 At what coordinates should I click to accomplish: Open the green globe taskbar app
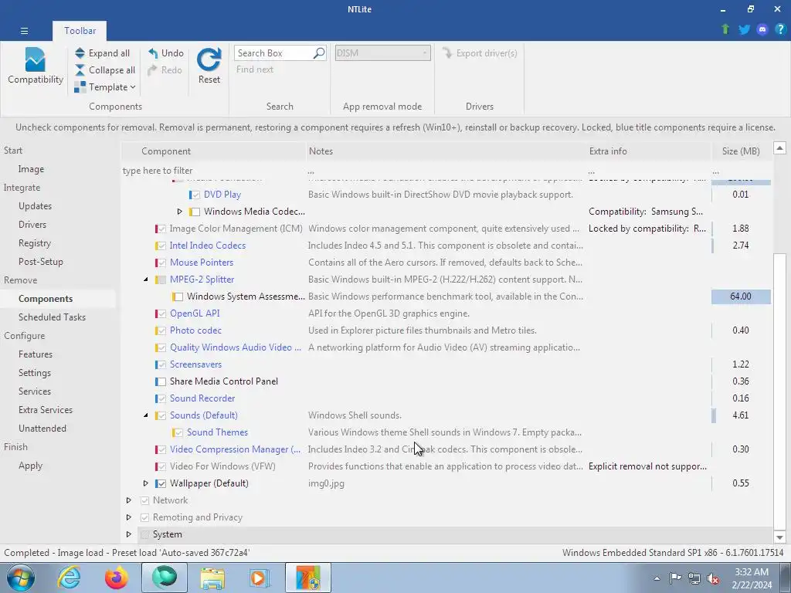165,578
